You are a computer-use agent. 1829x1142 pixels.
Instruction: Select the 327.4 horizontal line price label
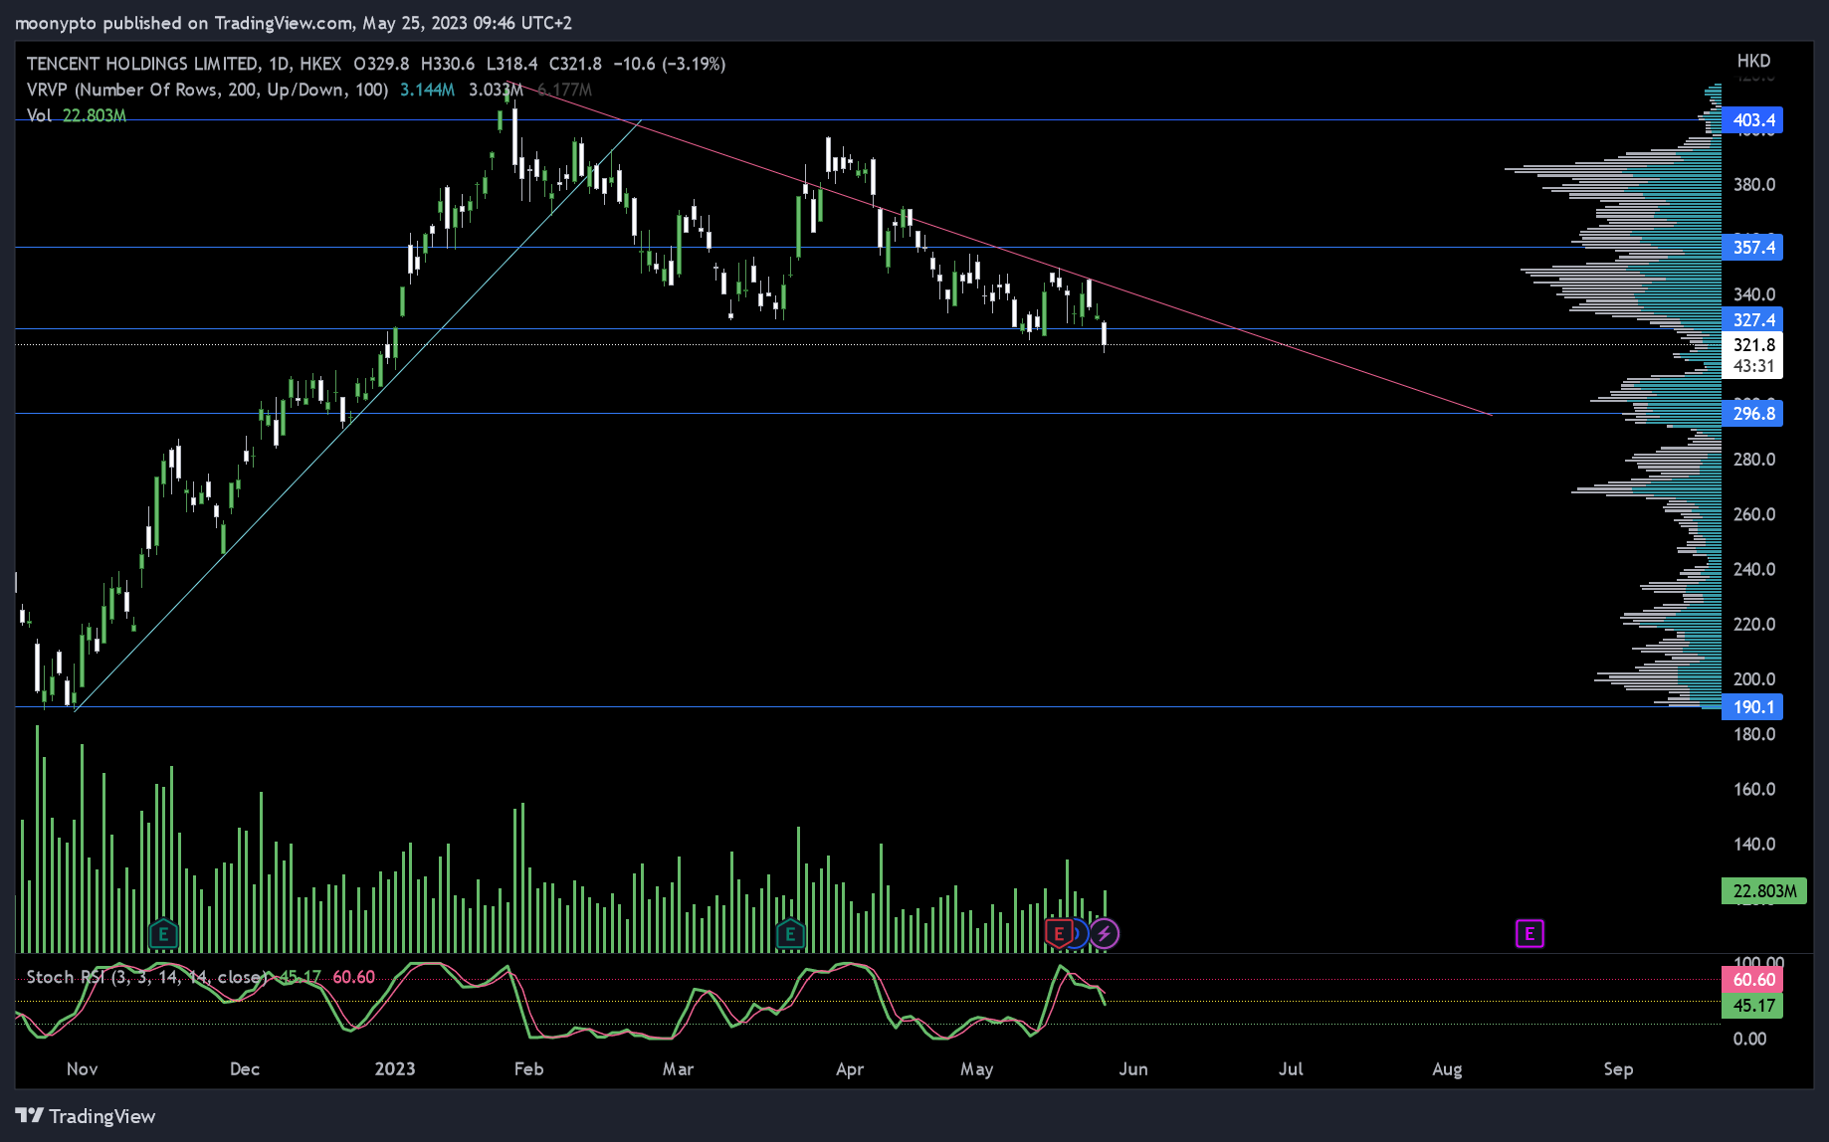1752,319
